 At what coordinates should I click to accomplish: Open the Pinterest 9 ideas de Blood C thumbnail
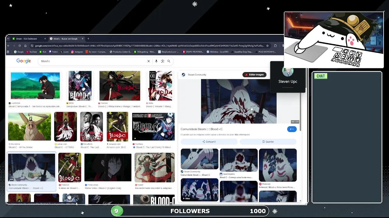70,167
